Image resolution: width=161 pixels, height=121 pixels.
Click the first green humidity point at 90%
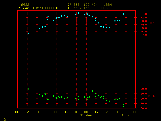[28, 89]
